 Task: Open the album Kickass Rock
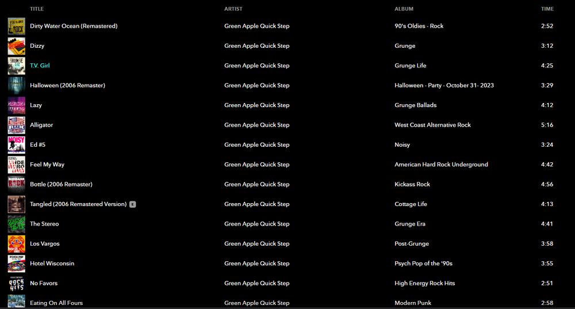[412, 185]
